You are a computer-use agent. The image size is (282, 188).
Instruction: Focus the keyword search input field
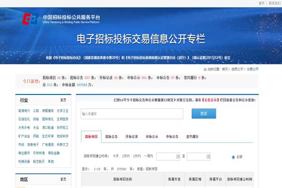[132, 114]
